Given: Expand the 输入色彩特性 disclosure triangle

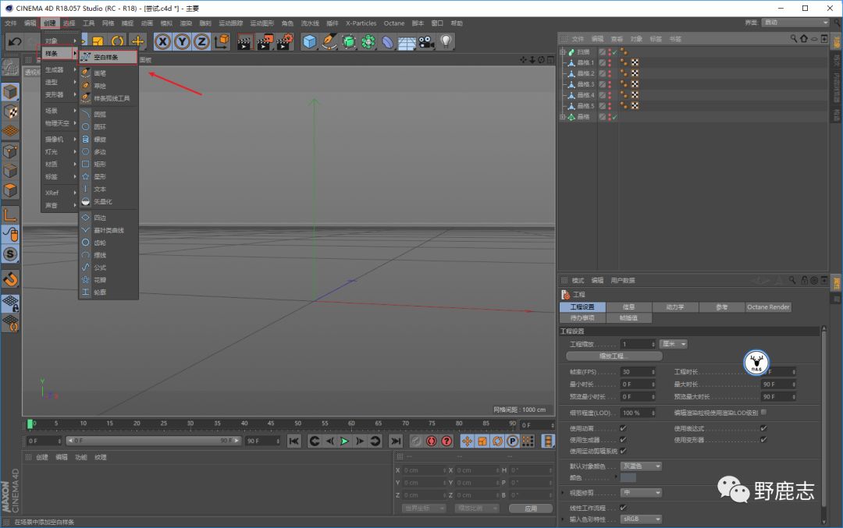Looking at the screenshot, I should pyautogui.click(x=563, y=519).
